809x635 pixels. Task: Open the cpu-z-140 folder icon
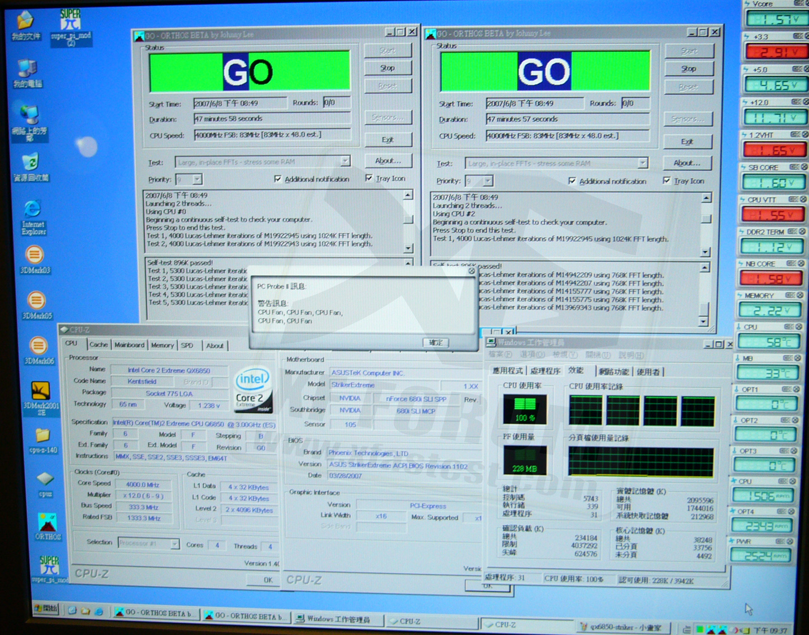tap(43, 441)
